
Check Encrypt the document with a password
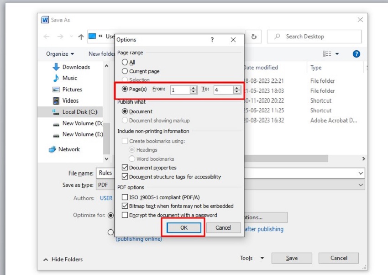coord(125,215)
